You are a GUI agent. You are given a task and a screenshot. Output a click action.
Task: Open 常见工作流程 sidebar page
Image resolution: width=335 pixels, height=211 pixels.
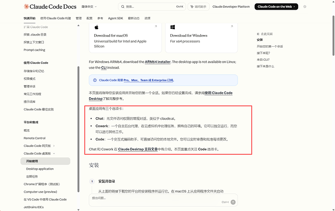pyautogui.click(x=32, y=94)
